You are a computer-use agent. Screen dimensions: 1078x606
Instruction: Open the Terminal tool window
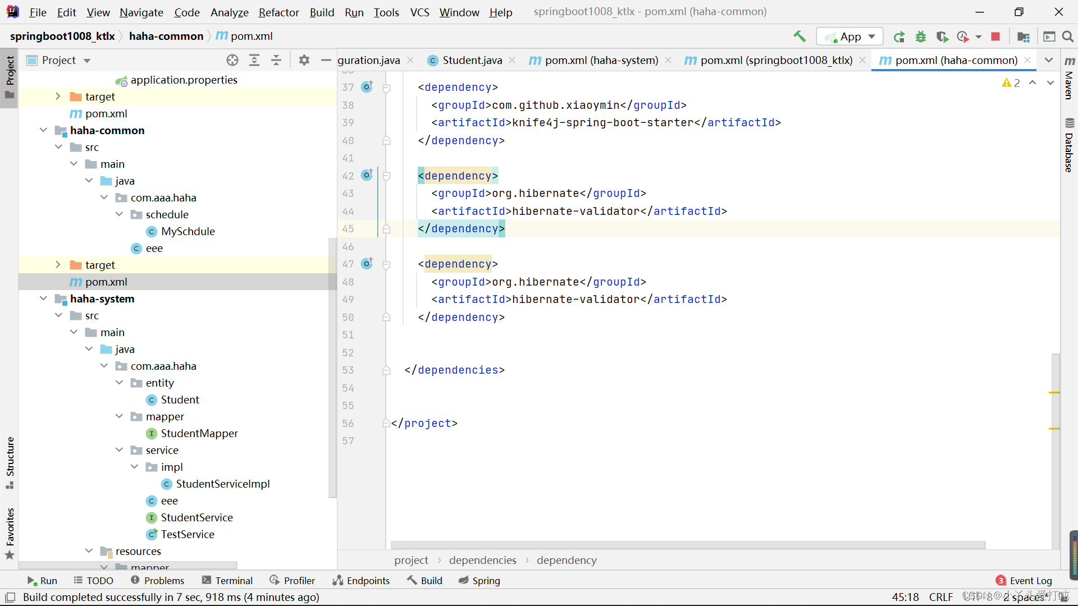click(227, 581)
